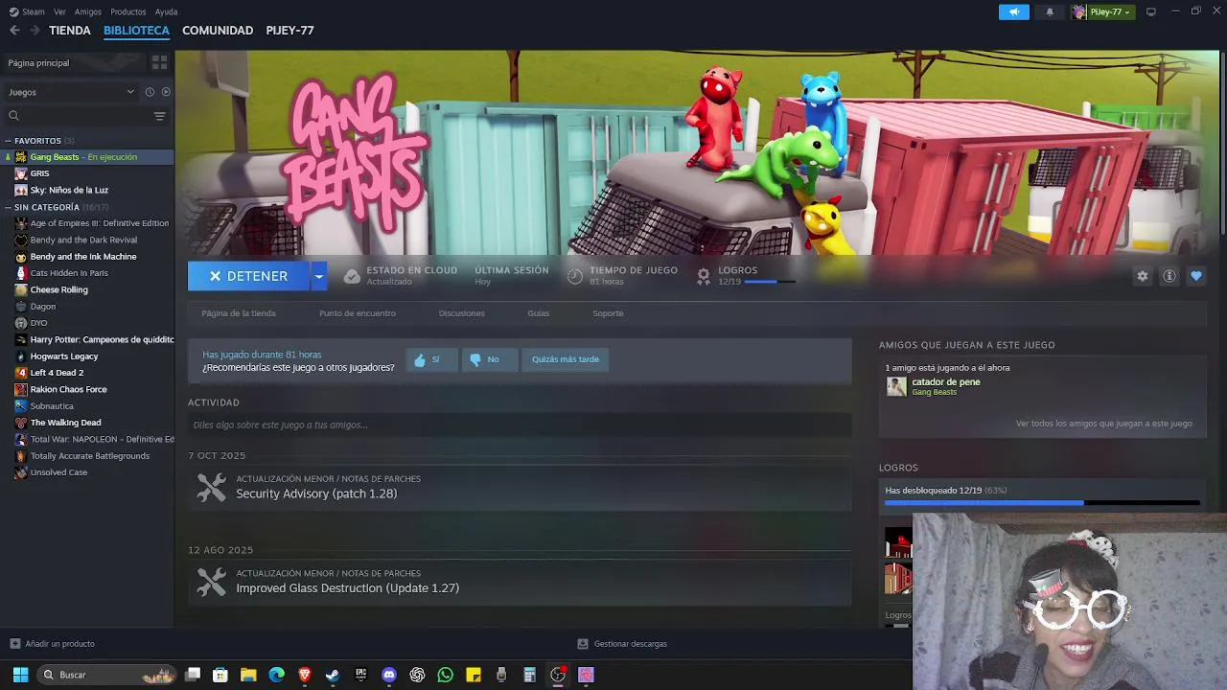Open Gang Beasts settings gear
This screenshot has height=690, width=1227.
[x=1142, y=276]
